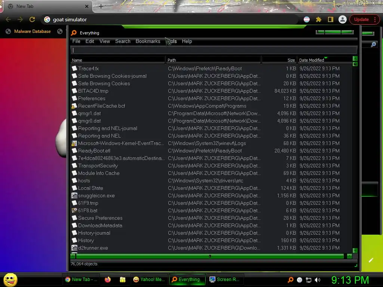This screenshot has height=287, width=383.
Task: Select the Preferences file row
Action: [x=211, y=98]
